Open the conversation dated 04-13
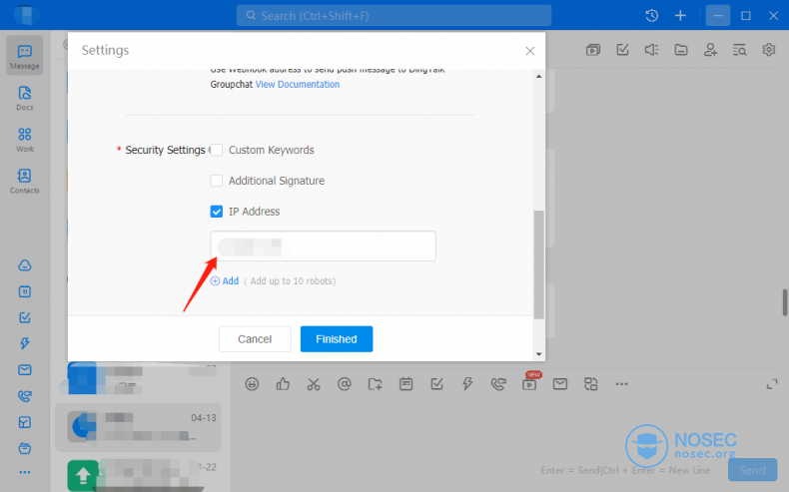This screenshot has width=789, height=492. [138, 427]
